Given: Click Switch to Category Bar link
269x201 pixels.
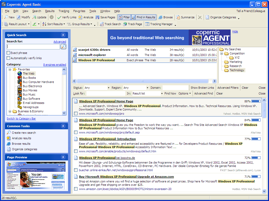Looking at the screenshot, I should click(x=21, y=119).
